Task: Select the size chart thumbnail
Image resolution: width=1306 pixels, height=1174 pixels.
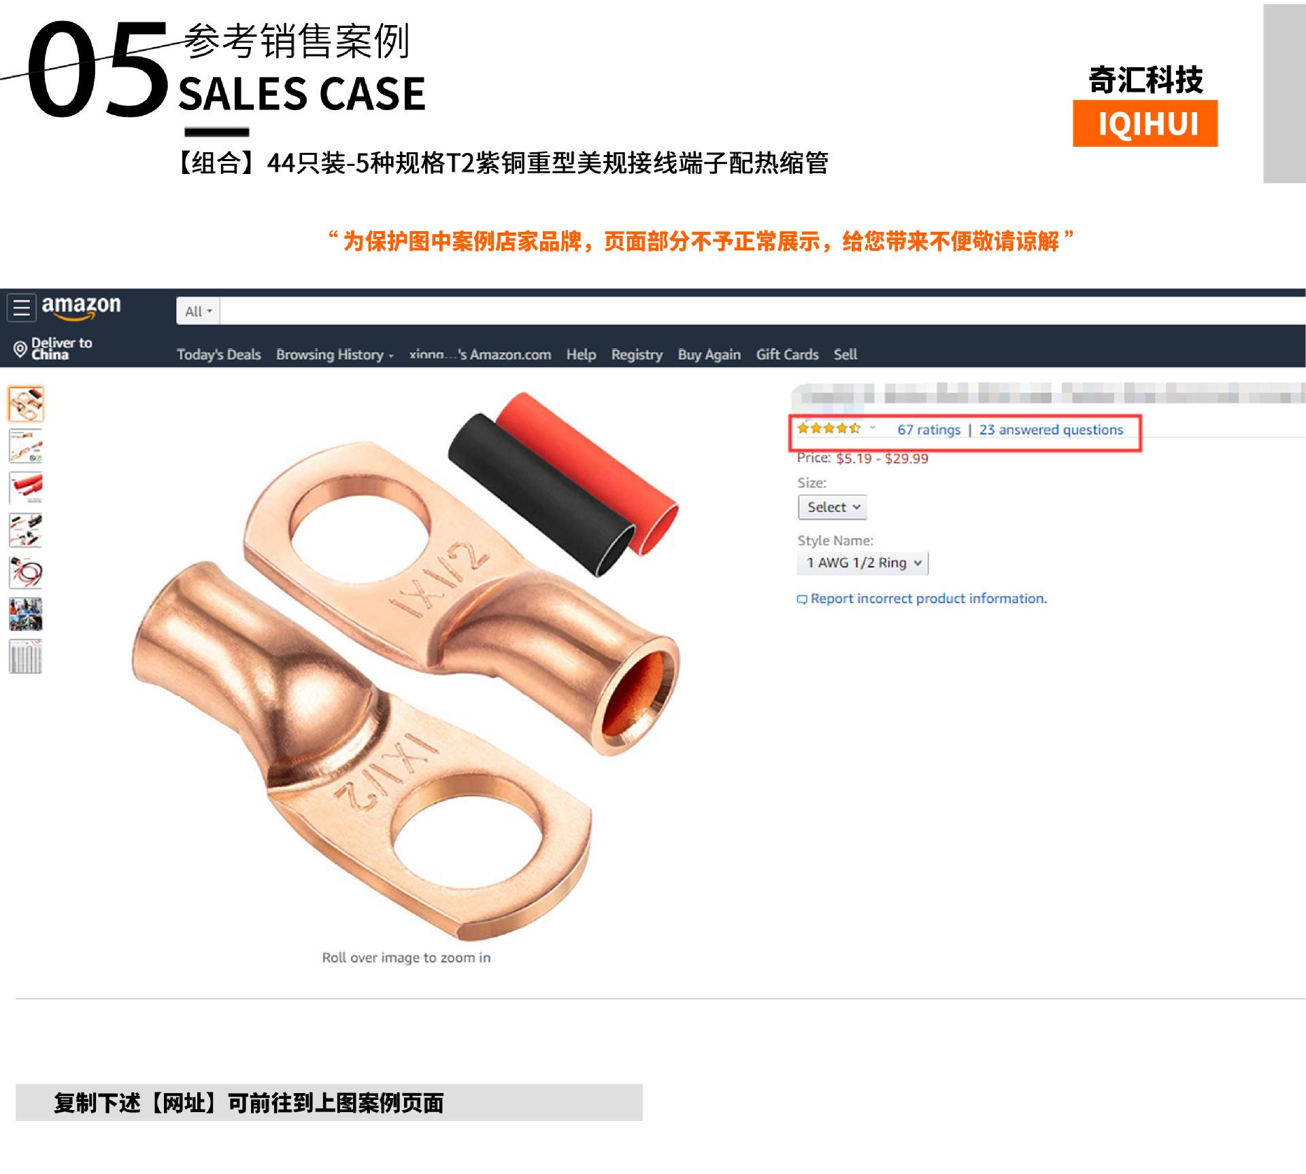Action: pos(26,657)
